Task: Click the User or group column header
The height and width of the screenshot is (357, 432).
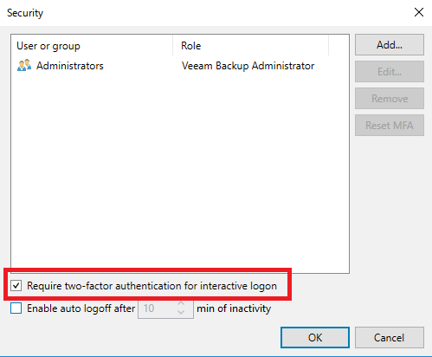Action: coord(92,46)
